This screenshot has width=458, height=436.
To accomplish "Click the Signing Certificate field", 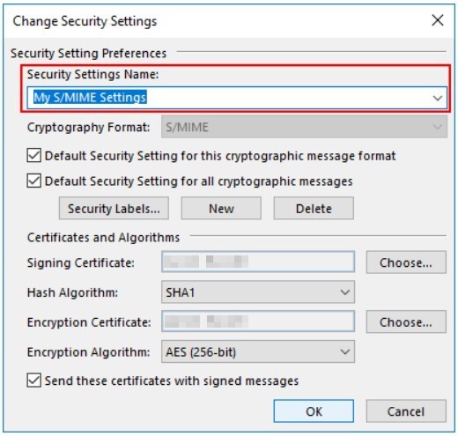I will point(258,262).
